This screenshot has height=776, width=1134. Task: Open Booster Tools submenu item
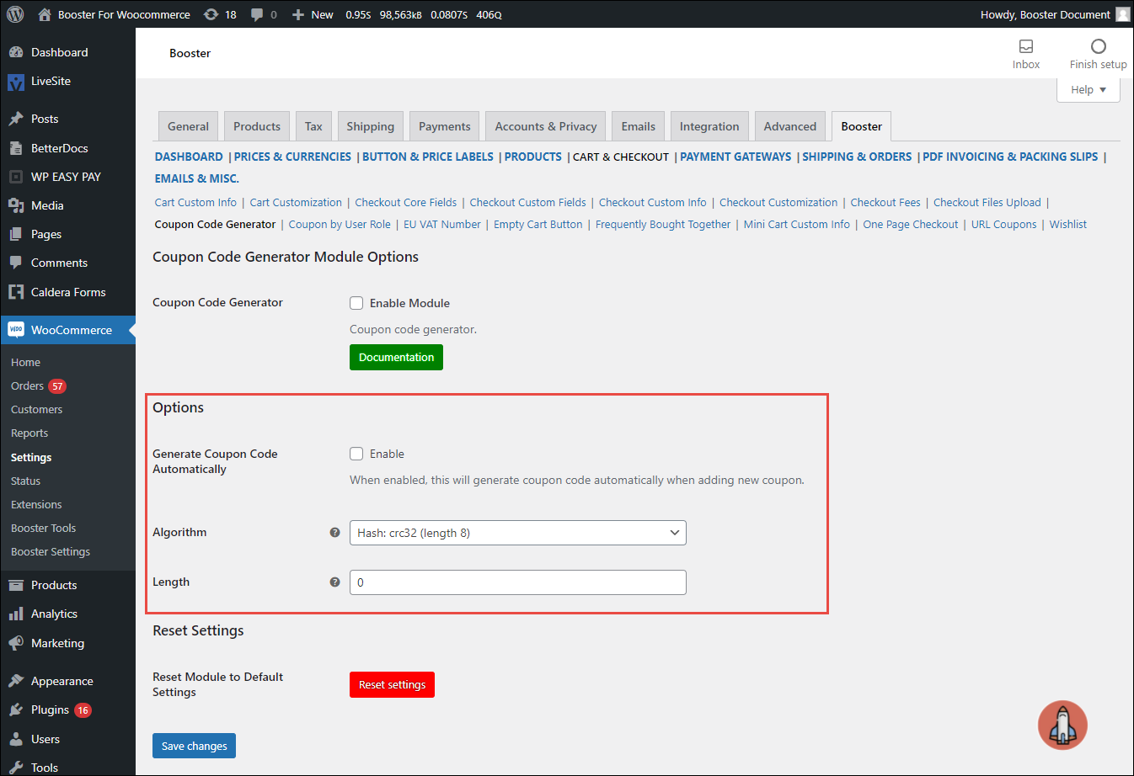tap(44, 529)
